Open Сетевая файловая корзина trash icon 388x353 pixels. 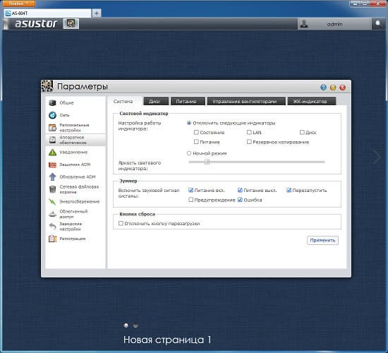[52, 189]
